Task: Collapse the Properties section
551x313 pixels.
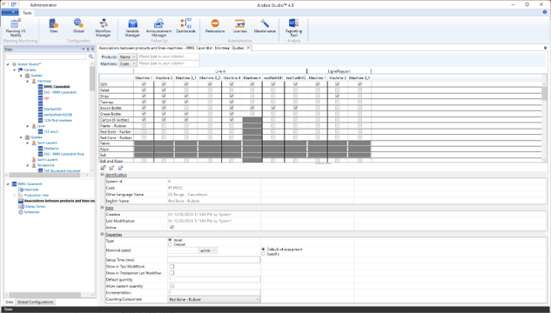Action: [103, 234]
